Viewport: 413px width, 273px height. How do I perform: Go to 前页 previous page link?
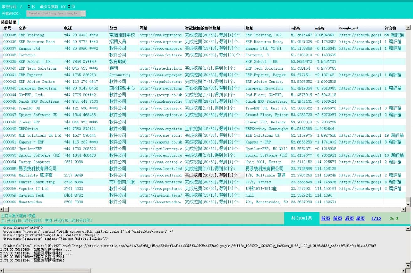[x=337, y=218]
